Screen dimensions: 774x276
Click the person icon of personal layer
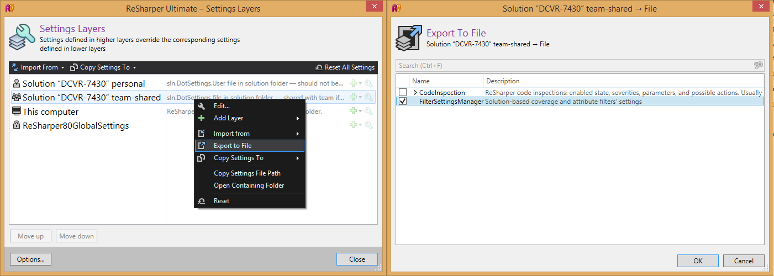pos(17,83)
